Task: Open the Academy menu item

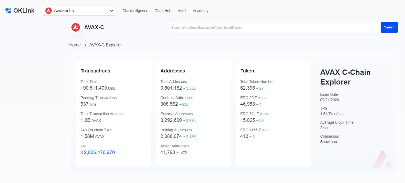Action: click(200, 11)
